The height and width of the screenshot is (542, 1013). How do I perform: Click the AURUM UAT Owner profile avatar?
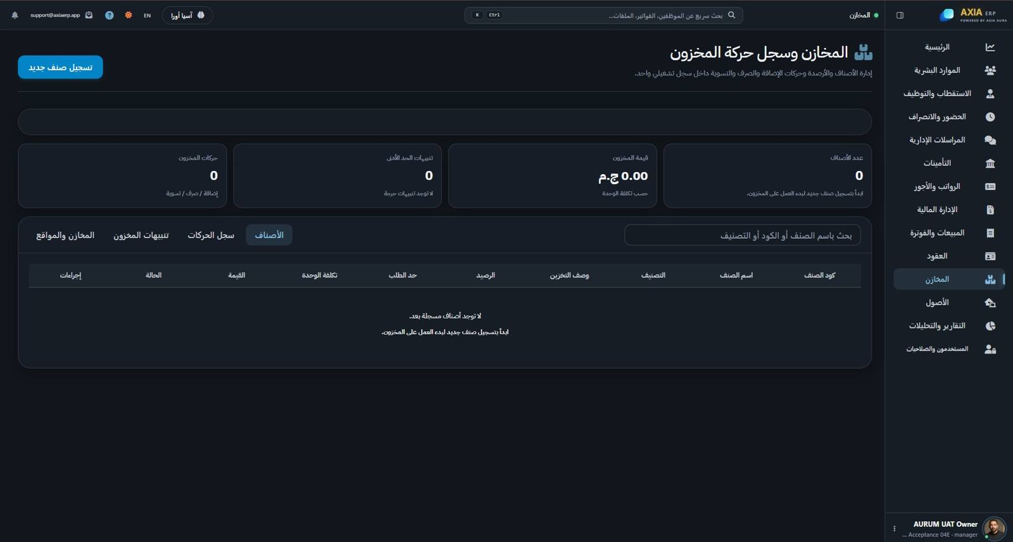994,529
